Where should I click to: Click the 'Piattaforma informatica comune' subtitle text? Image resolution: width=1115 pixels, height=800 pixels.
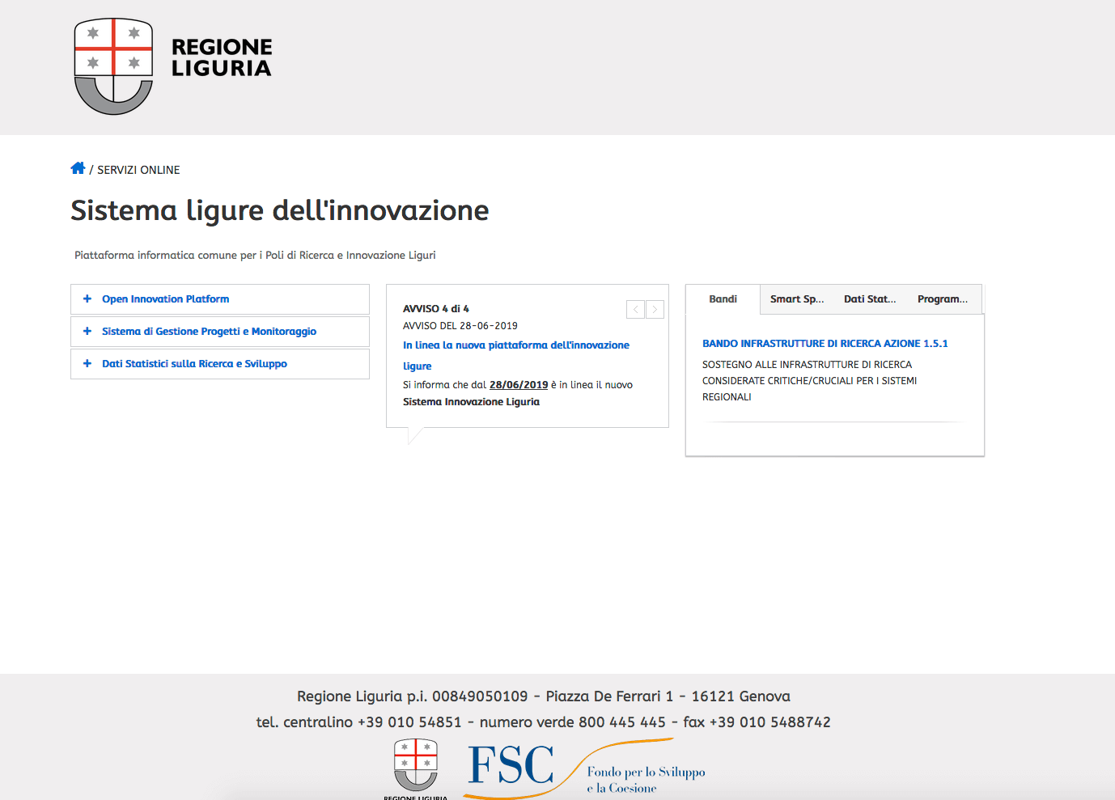(x=255, y=256)
